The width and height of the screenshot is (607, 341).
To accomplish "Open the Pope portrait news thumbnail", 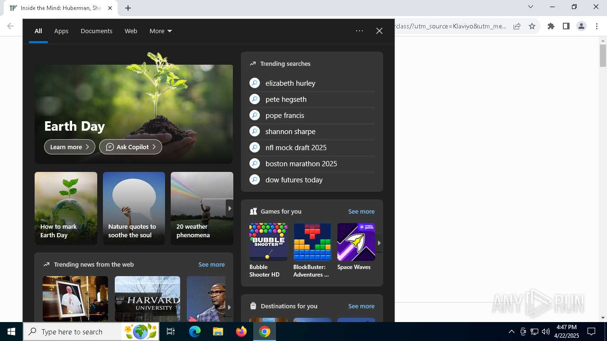I will pos(75,299).
